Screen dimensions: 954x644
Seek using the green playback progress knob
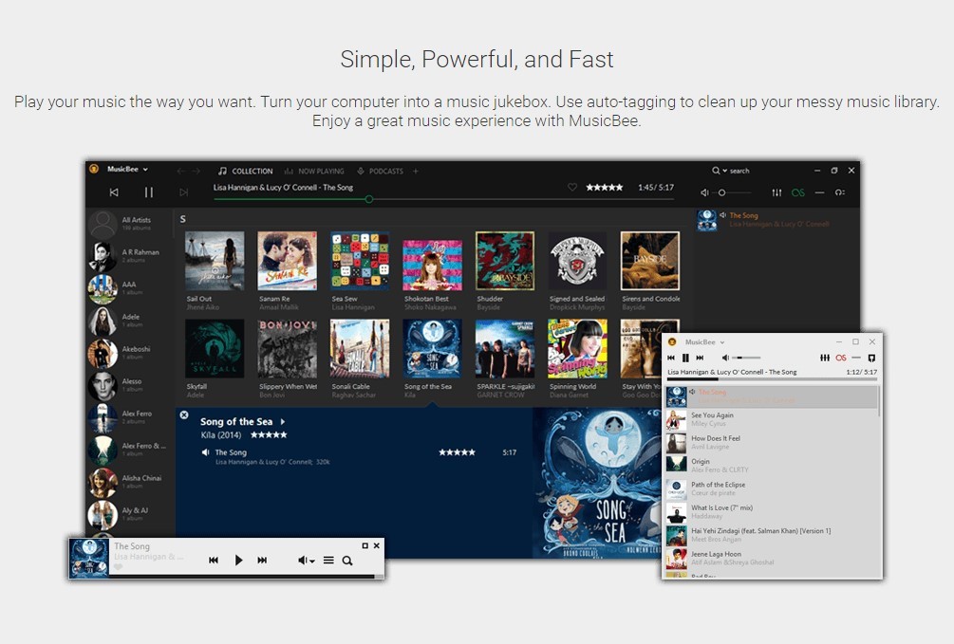coord(368,199)
